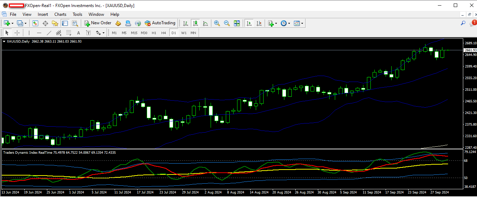Screen dimensions: 477x197
Task: Select the Trendline tool
Action: [49, 33]
